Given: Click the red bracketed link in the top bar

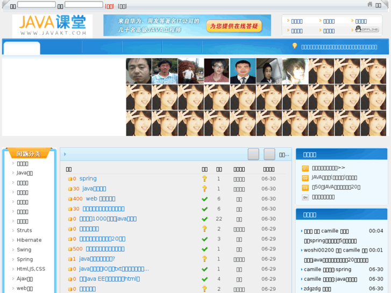Looking at the screenshot, I should pyautogui.click(x=110, y=6).
